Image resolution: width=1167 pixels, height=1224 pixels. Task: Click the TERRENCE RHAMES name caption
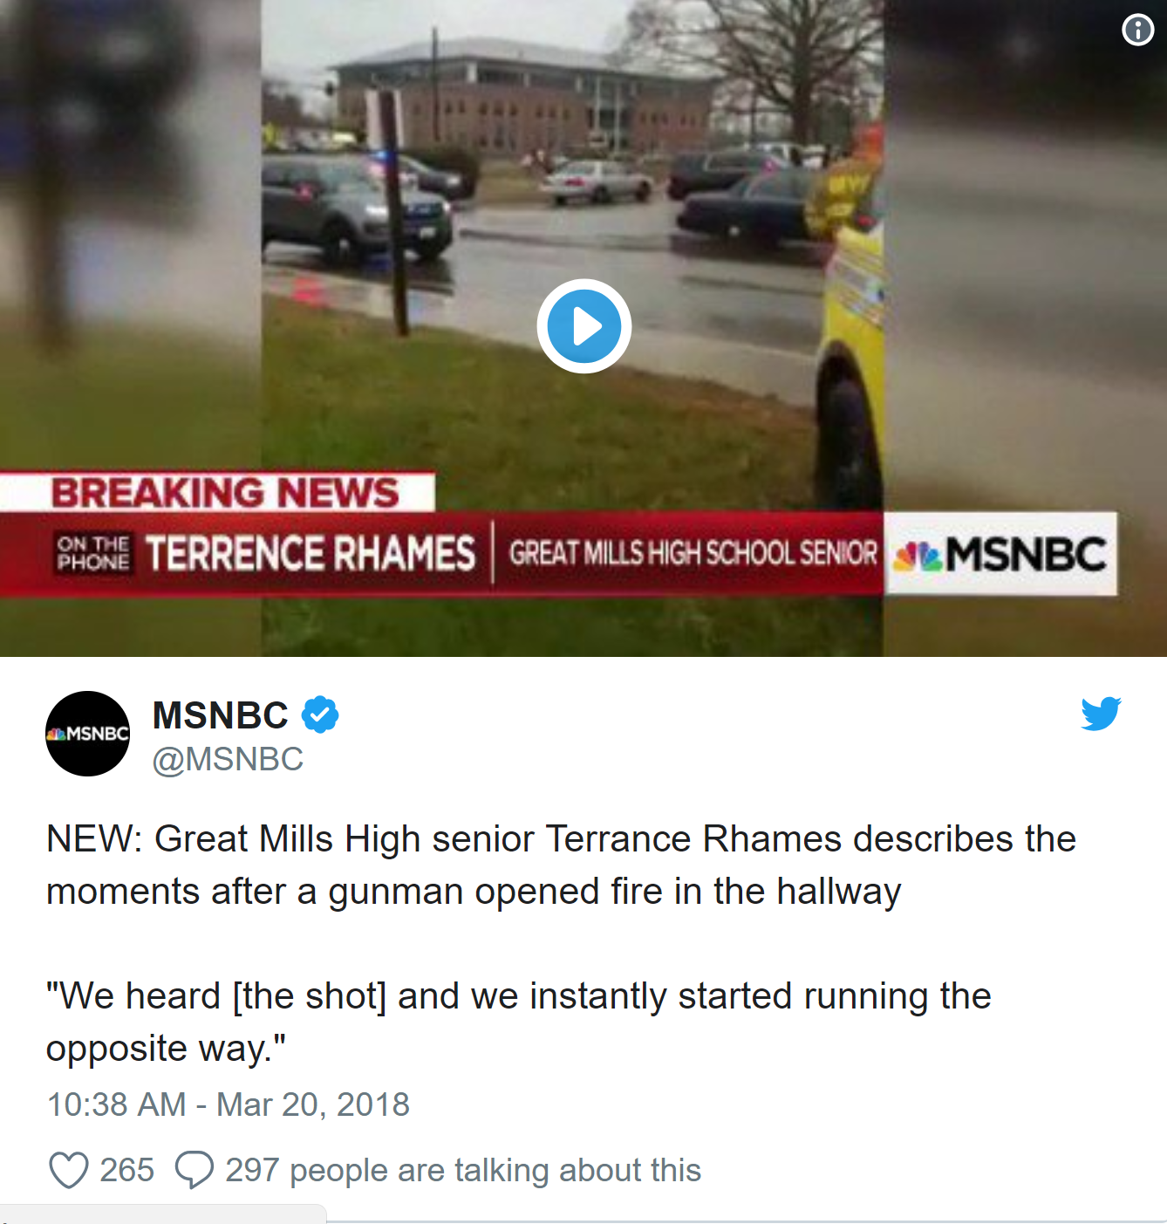tap(311, 554)
